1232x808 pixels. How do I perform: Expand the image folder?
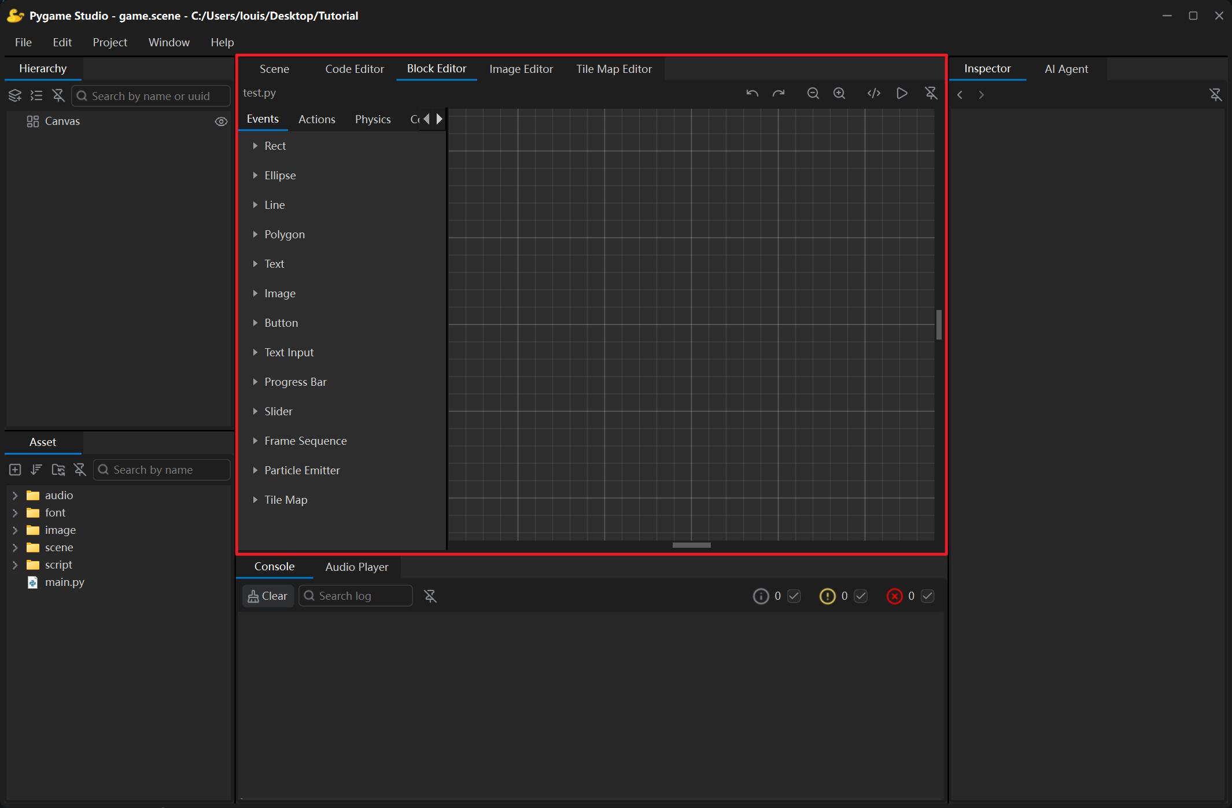click(x=15, y=530)
